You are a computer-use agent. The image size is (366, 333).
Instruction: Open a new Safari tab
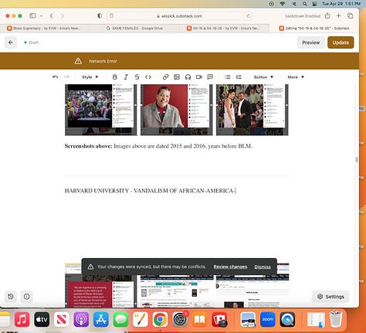pos(339,15)
